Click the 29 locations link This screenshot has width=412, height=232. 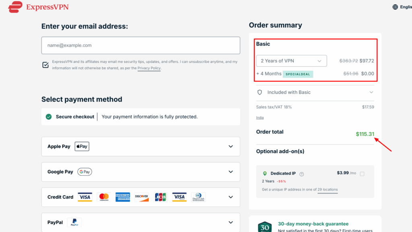coord(328,189)
